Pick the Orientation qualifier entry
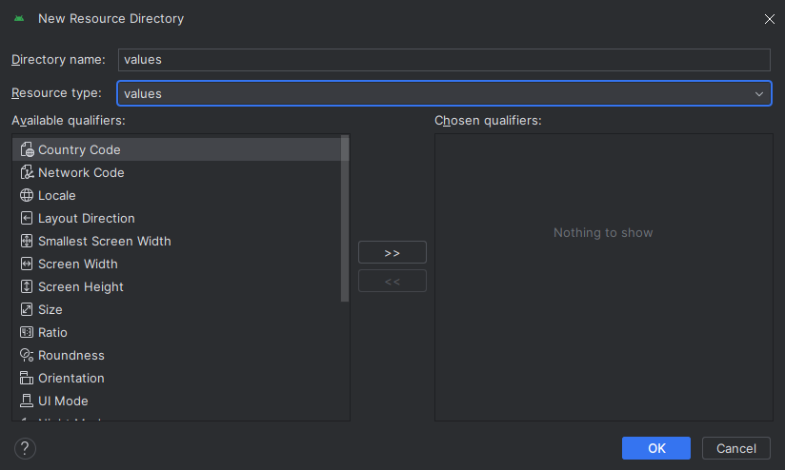Screen dimensions: 785x470 pos(70,378)
